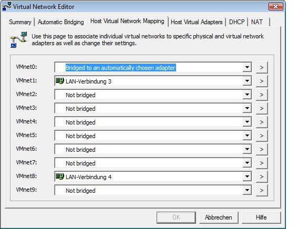Open the VMnet7 options arrow button
The height and width of the screenshot is (229, 299).
(262, 163)
